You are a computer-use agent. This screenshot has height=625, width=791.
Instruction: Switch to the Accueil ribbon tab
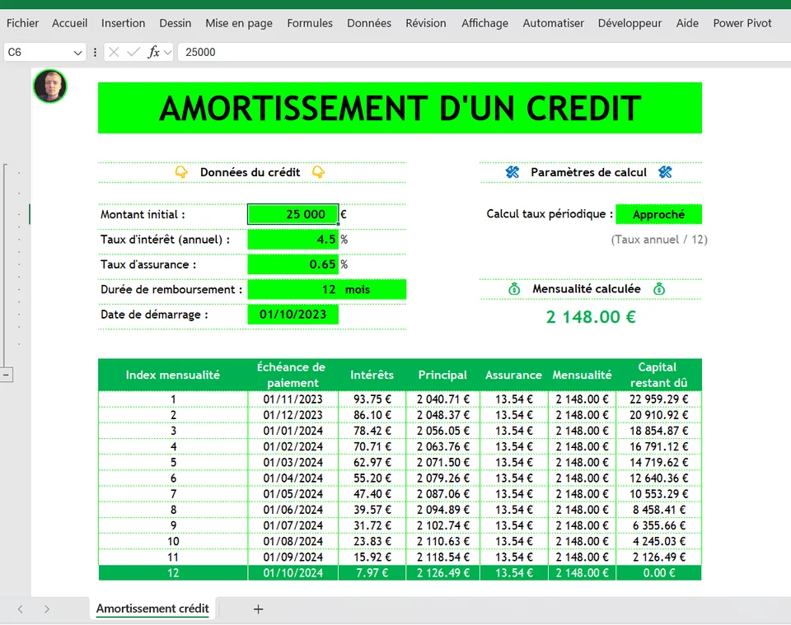tap(69, 23)
